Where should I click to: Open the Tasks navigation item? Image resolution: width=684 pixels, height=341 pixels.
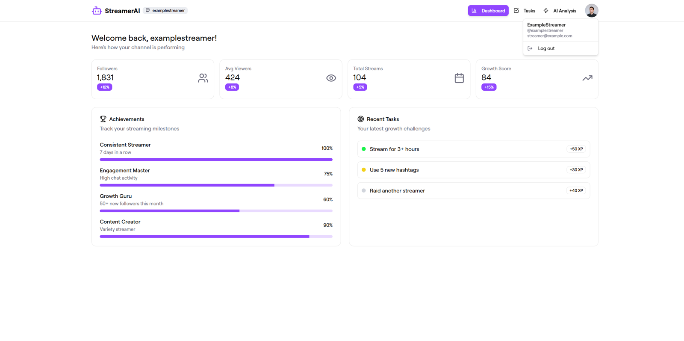point(525,11)
